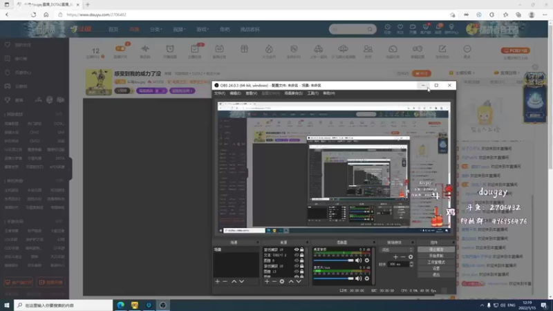Open source properties with the gear icon in OBS

pyautogui.click(x=282, y=281)
